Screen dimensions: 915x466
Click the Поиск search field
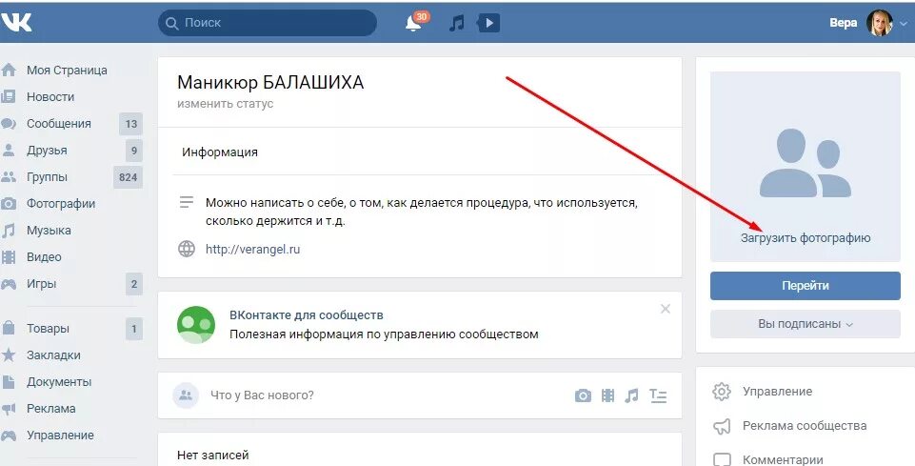268,23
